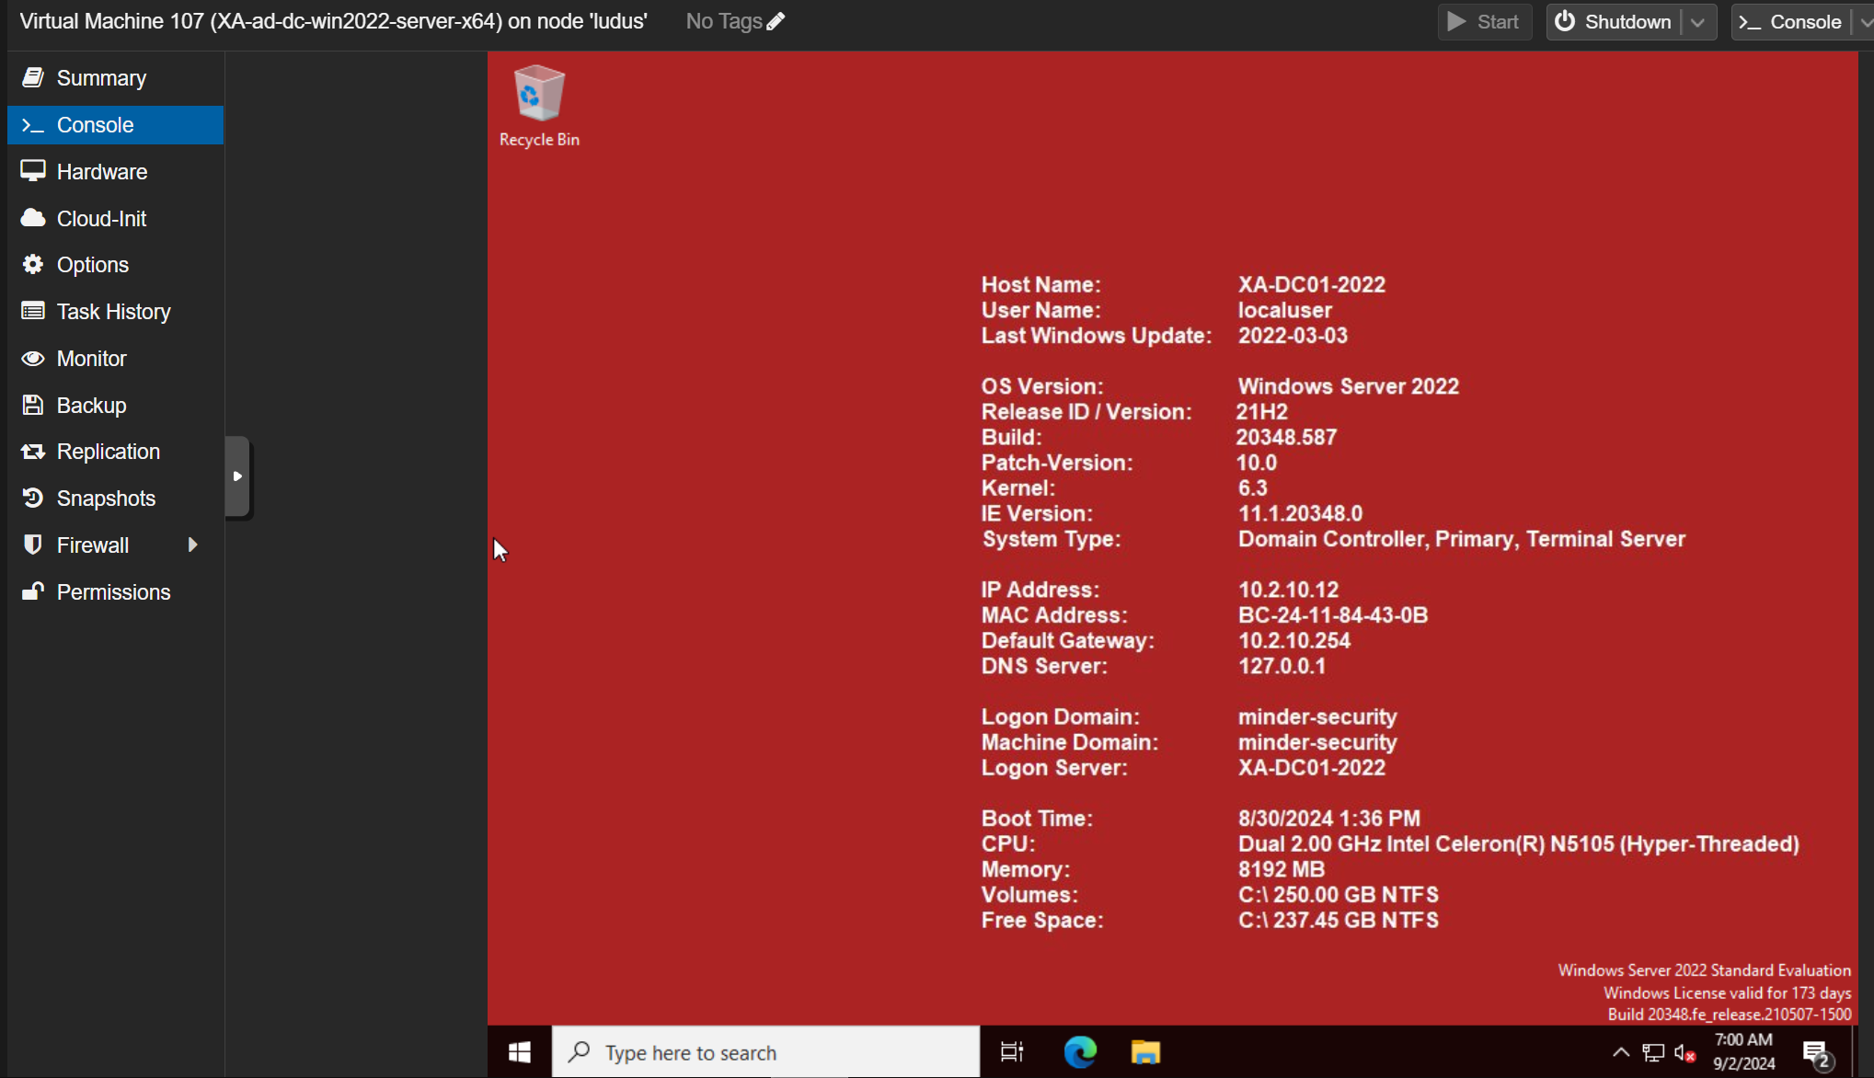
Task: Click the Console button in the header
Action: coord(1789,22)
